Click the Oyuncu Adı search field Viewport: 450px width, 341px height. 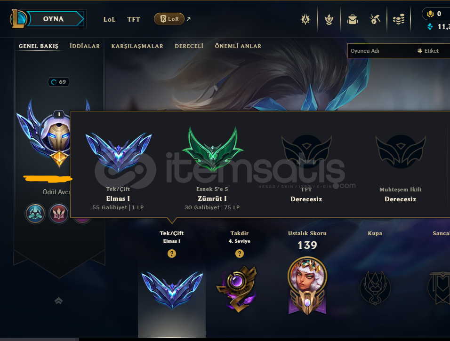coord(380,51)
